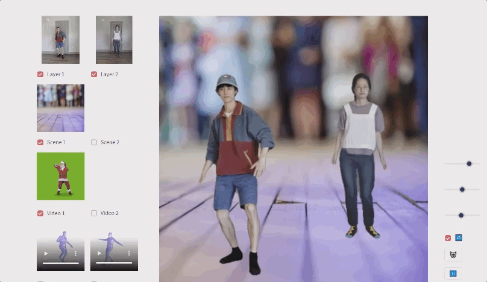The width and height of the screenshot is (487, 282).
Task: Uncheck the Layer 1 checkbox
Action: [x=40, y=74]
